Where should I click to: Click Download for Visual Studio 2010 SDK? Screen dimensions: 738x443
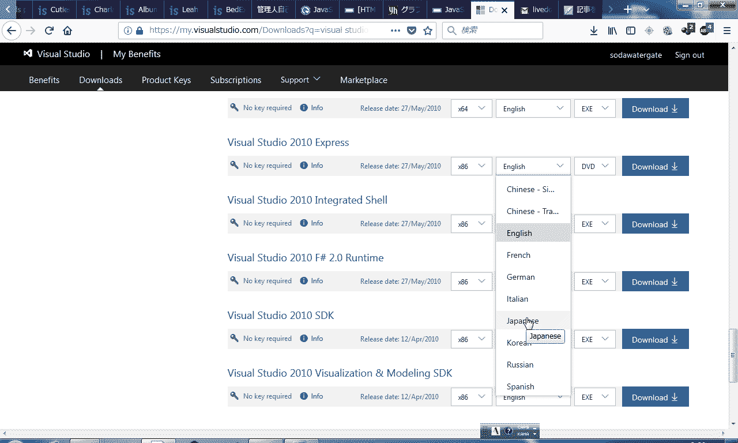click(655, 339)
